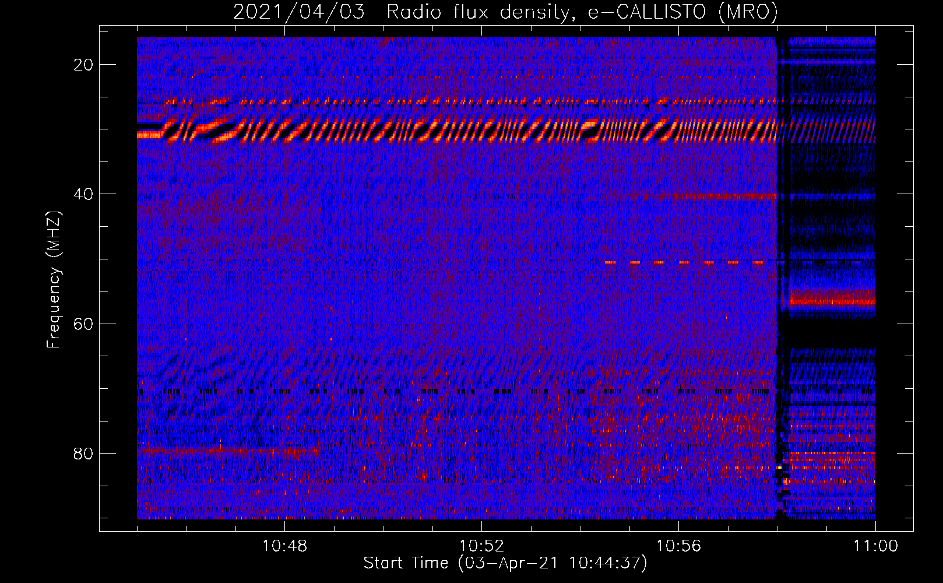Click the red band near 57 MHz at right
Viewport: 943px width, 583px height.
point(832,298)
